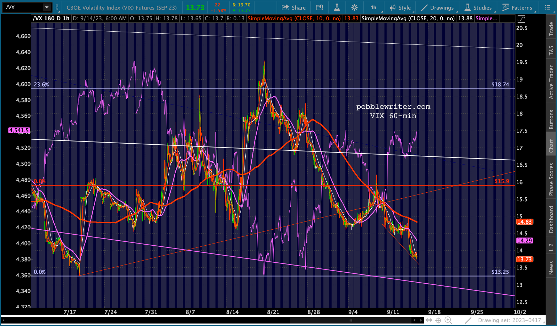Open chart settings gear icon

coord(354,7)
